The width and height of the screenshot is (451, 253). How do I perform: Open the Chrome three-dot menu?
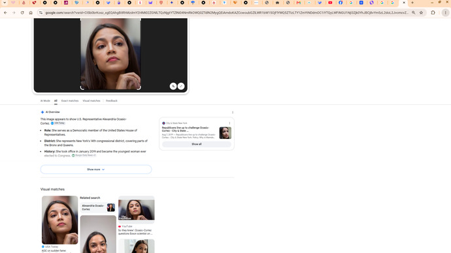[446, 12]
